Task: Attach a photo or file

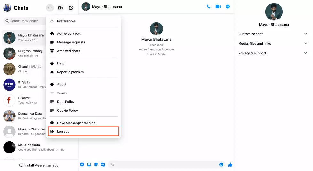Action: click(89, 165)
